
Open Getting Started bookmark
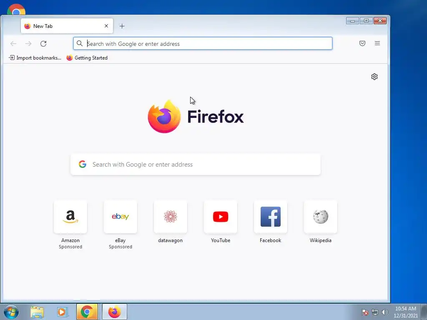87,57
